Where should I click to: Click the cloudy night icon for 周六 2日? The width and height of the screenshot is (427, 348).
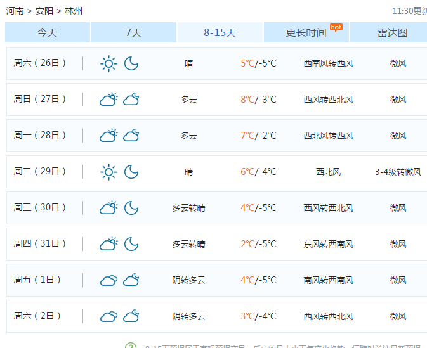(x=131, y=316)
